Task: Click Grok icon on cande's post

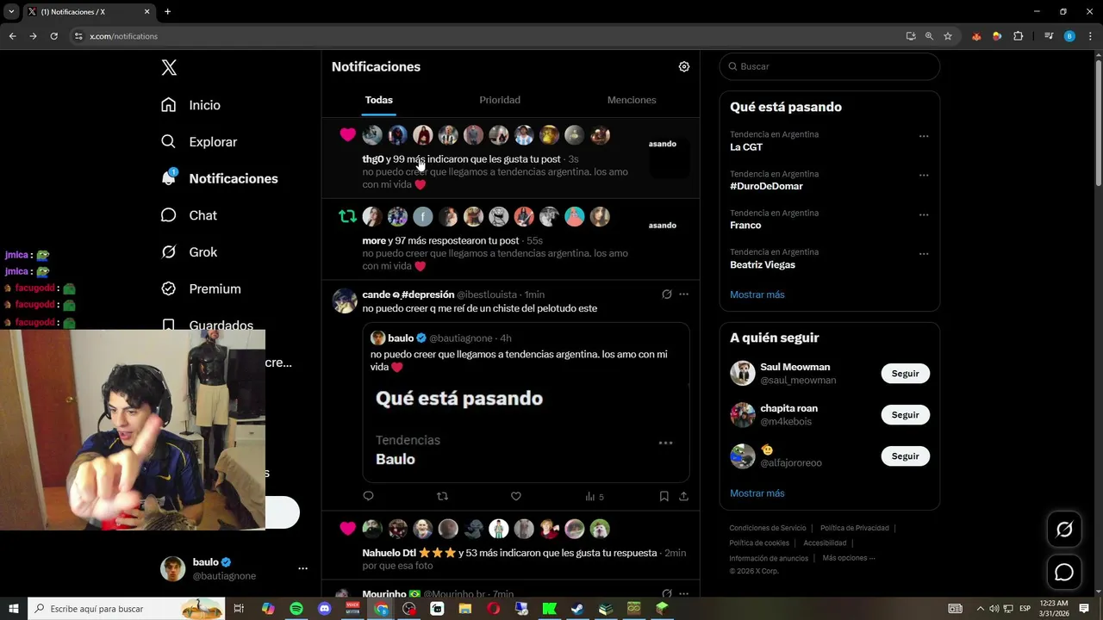Action: 666,294
